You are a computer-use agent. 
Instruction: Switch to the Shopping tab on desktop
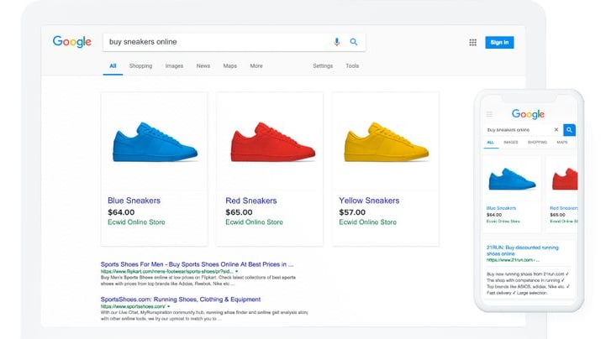(x=140, y=66)
